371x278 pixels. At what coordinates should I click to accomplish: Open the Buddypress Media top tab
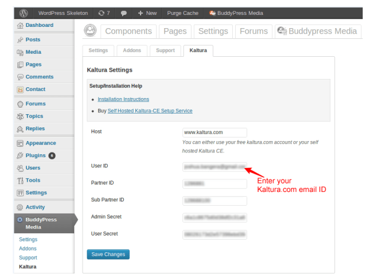click(318, 31)
